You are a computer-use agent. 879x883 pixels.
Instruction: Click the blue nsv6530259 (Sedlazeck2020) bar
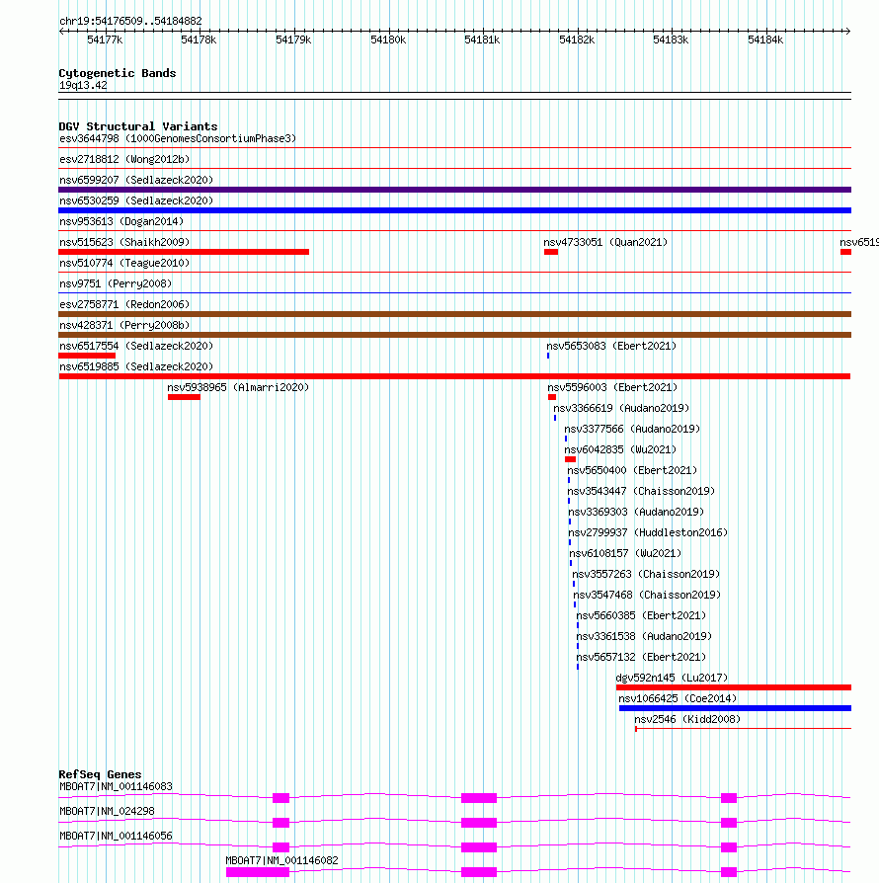pos(455,210)
